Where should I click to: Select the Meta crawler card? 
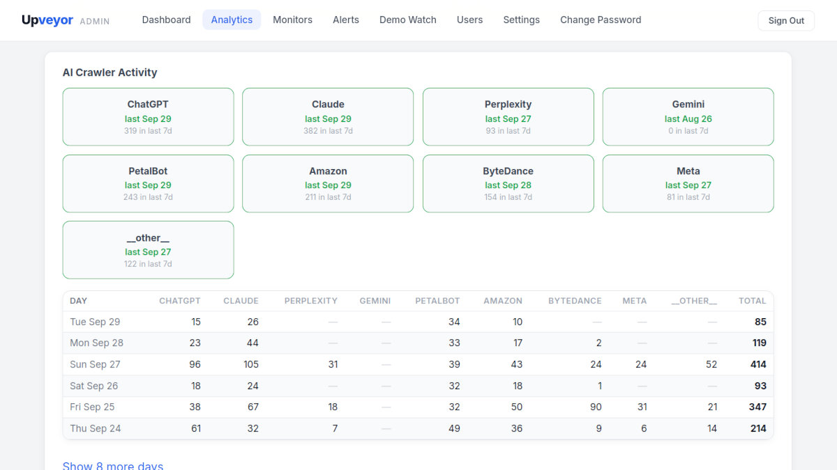tap(688, 183)
